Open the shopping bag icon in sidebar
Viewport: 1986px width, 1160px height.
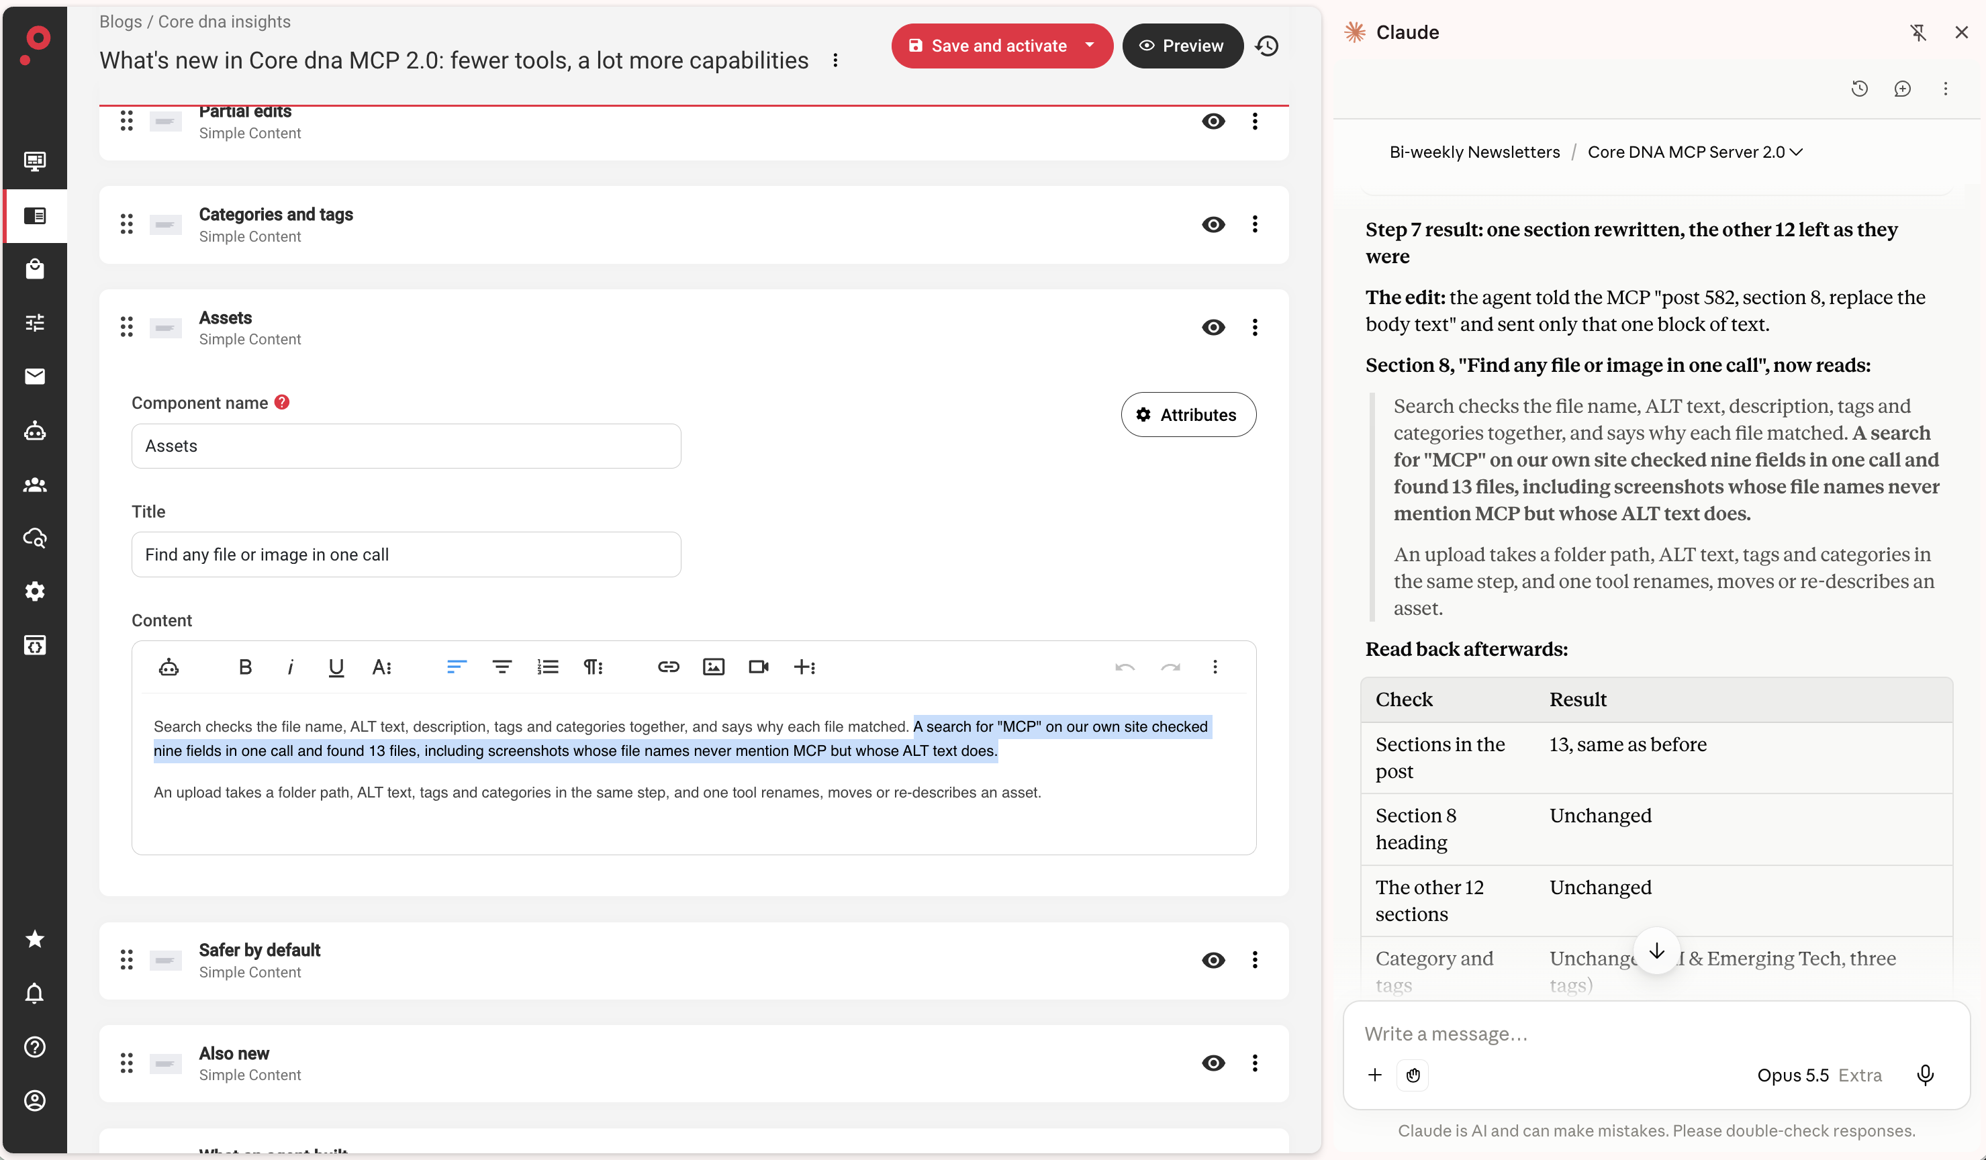click(35, 269)
